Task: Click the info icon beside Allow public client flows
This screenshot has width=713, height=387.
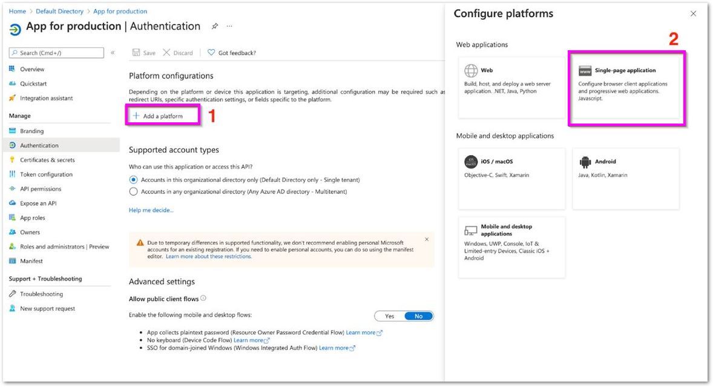Action: click(203, 299)
